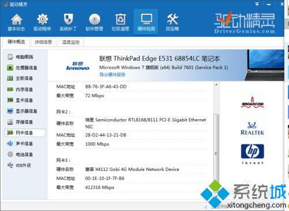
Task: Open the 驱动程序 gear icon
Action: click(42, 22)
